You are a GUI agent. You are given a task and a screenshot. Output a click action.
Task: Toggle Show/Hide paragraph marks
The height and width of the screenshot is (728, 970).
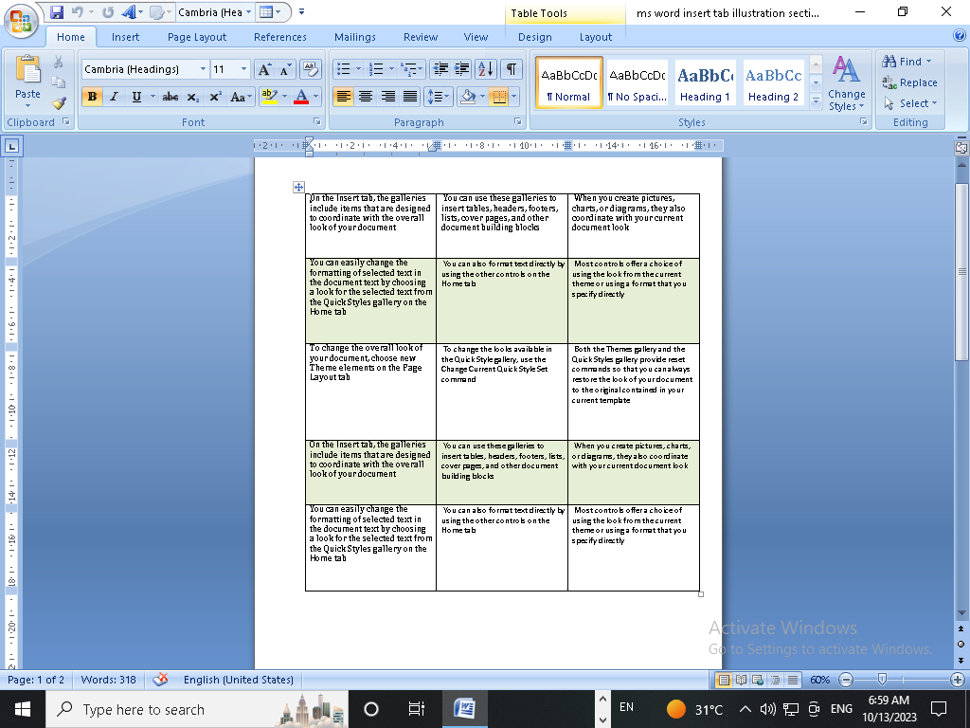pyautogui.click(x=511, y=69)
